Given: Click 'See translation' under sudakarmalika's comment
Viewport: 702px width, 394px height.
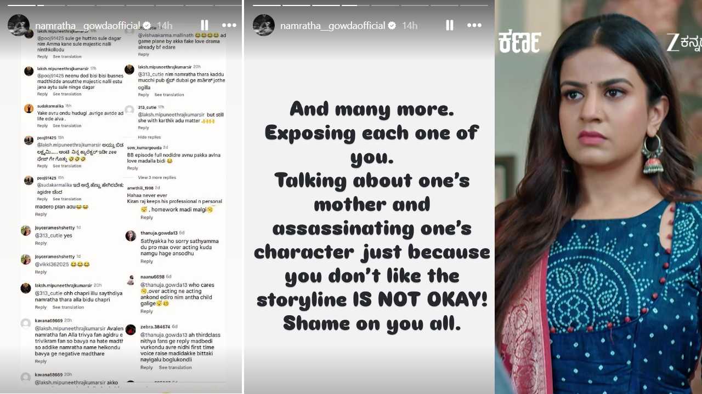Looking at the screenshot, I should [67, 126].
